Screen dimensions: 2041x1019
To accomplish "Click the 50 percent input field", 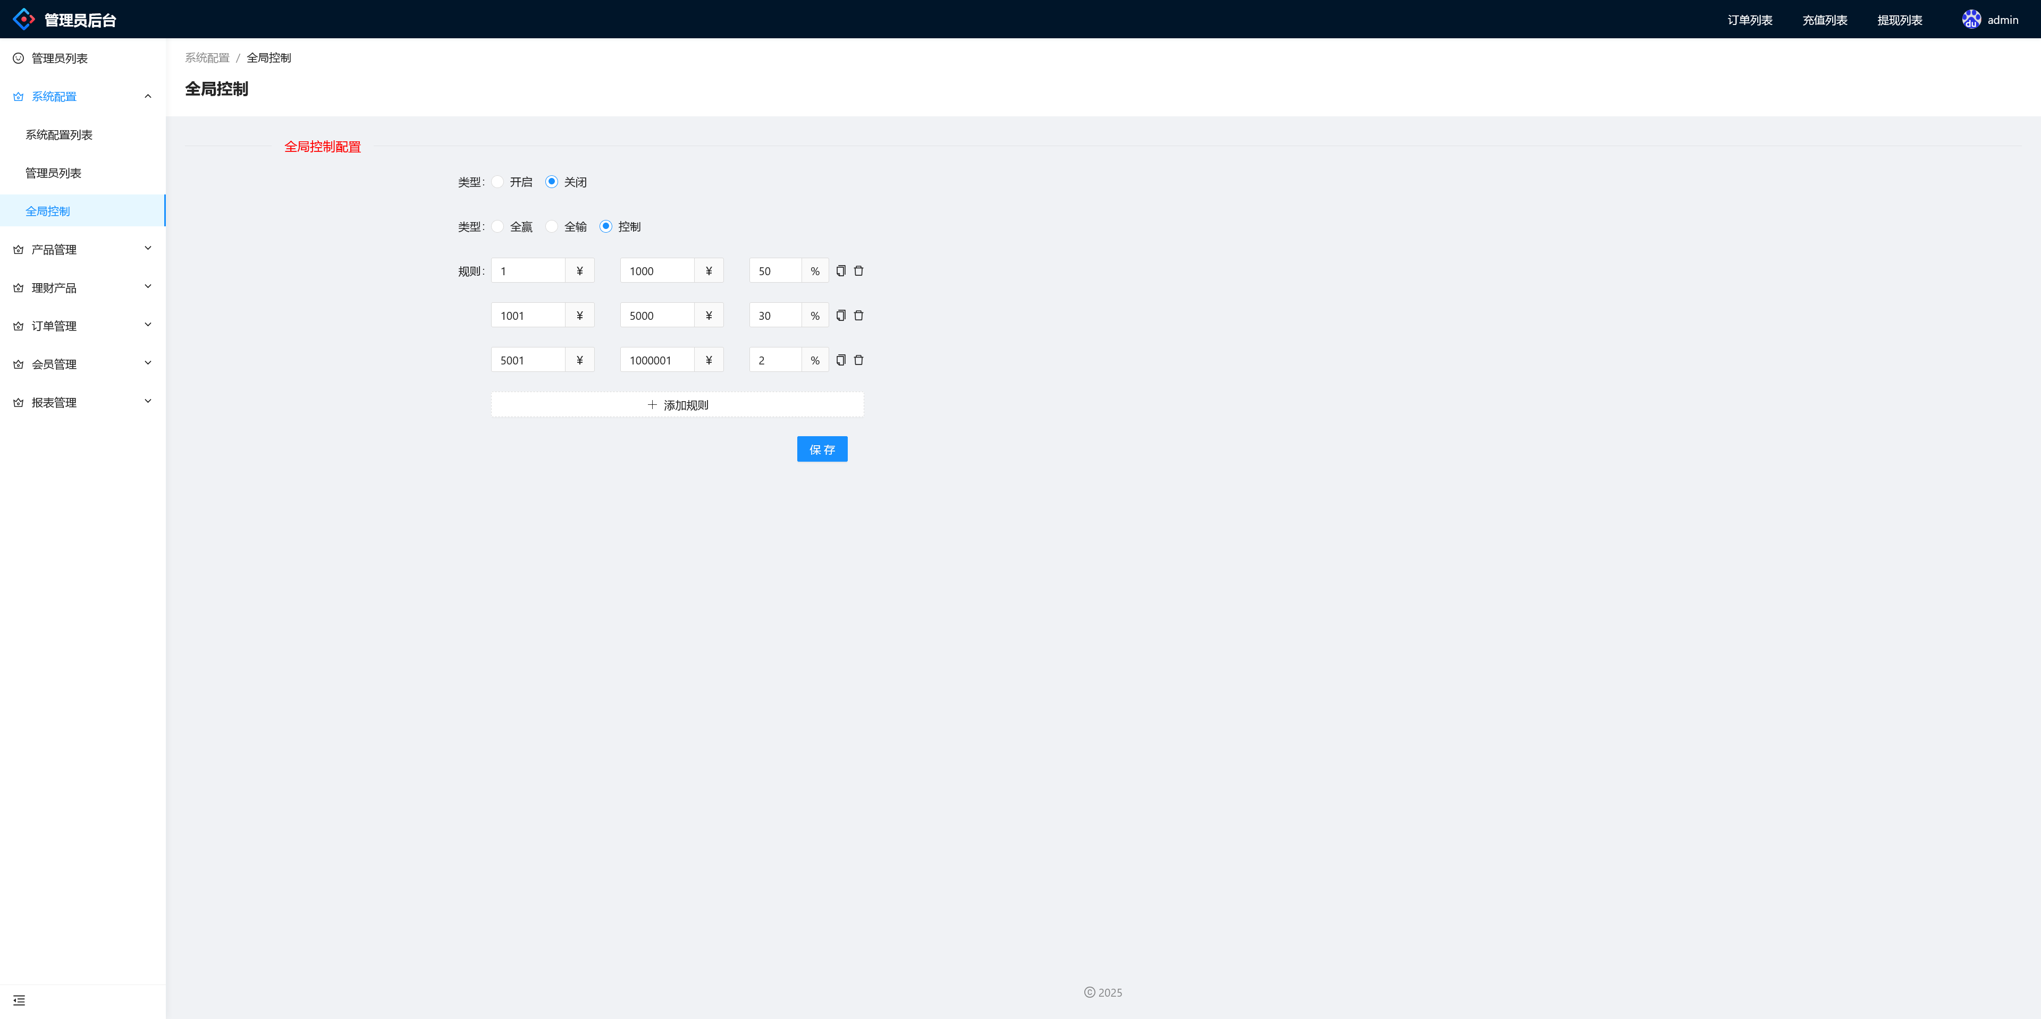I will (775, 271).
